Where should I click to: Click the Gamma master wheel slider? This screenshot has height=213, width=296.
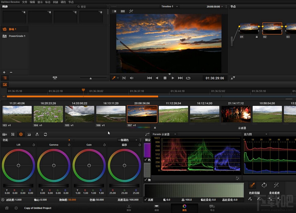pyautogui.click(x=54, y=186)
